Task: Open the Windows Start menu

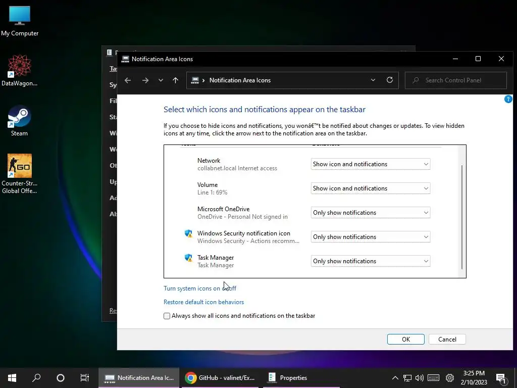Action: coord(12,378)
